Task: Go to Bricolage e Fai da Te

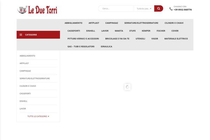Action: pyautogui.click(x=117, y=38)
